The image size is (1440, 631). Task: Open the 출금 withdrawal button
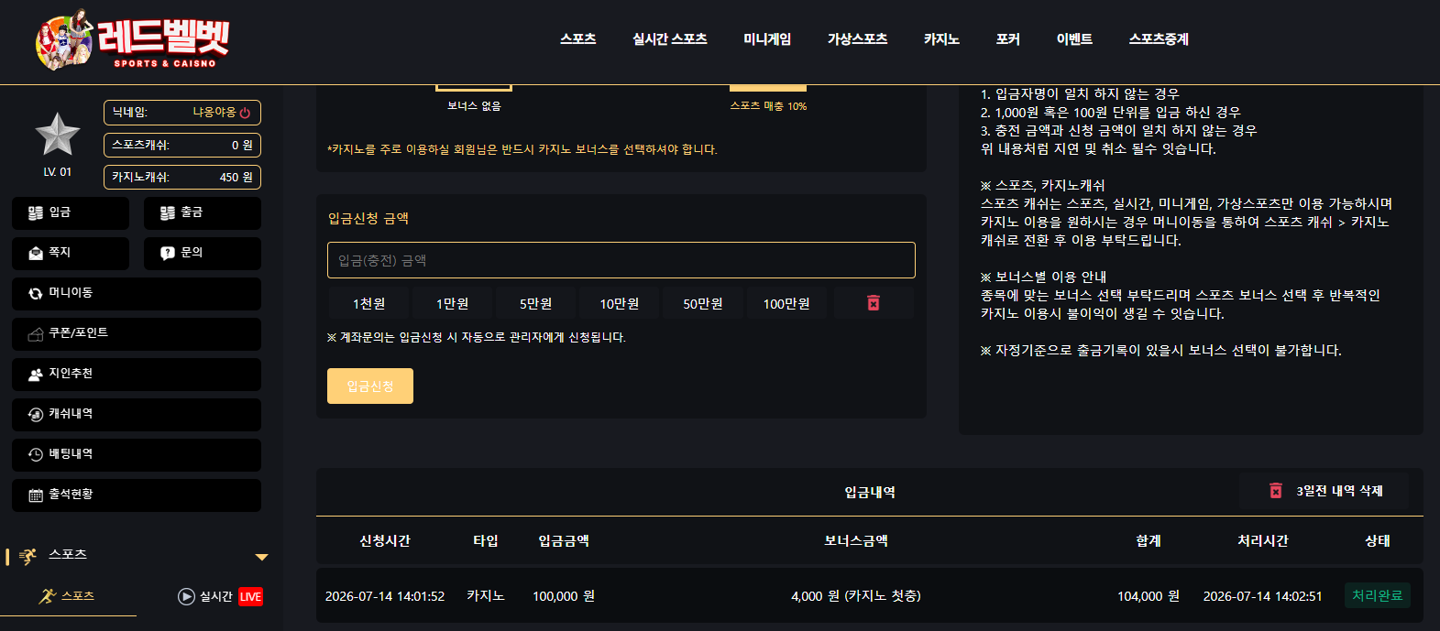[x=203, y=212]
